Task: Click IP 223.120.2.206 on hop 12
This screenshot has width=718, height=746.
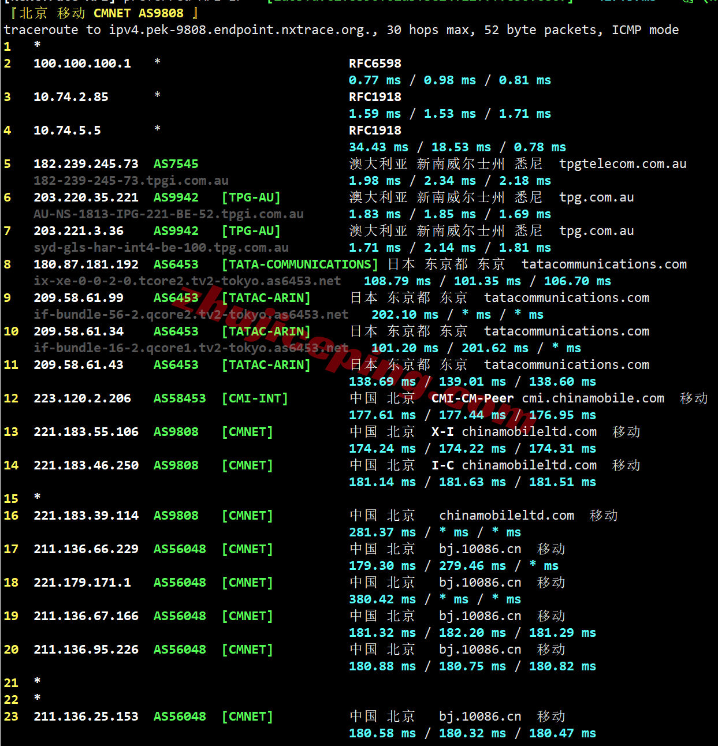Action: [x=82, y=398]
